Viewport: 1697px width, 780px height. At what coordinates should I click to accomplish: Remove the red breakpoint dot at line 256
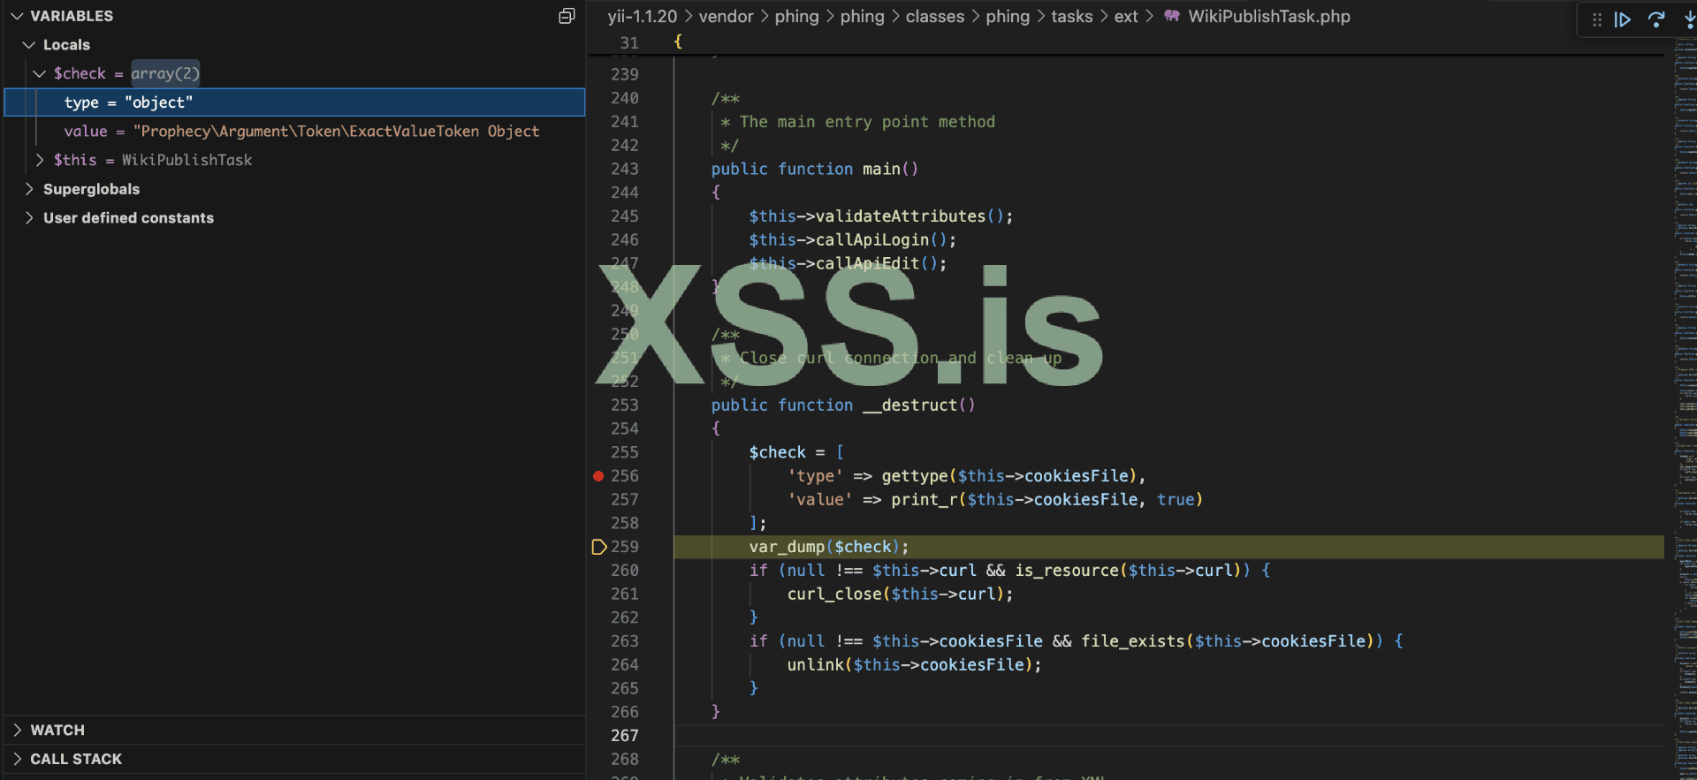click(598, 476)
